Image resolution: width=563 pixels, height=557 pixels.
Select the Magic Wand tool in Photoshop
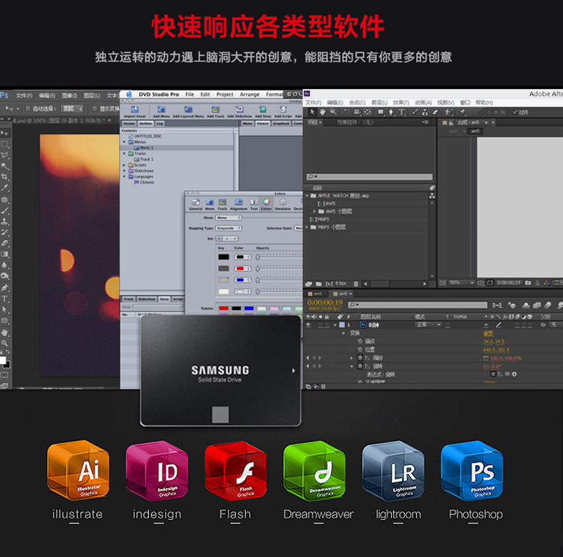pyautogui.click(x=5, y=166)
